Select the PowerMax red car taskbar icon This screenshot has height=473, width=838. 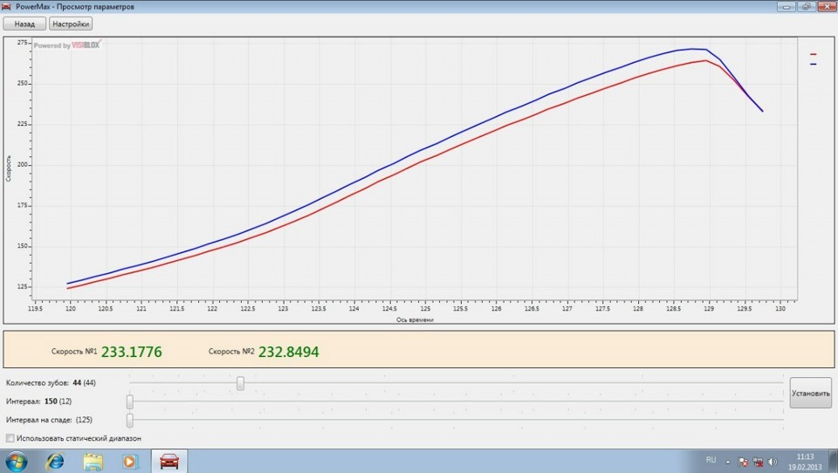pos(169,461)
